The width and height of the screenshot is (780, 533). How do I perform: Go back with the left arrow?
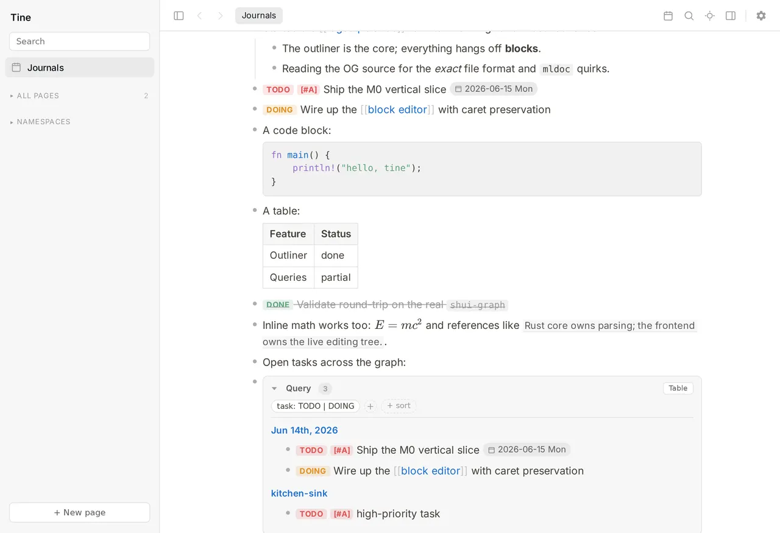tap(199, 16)
